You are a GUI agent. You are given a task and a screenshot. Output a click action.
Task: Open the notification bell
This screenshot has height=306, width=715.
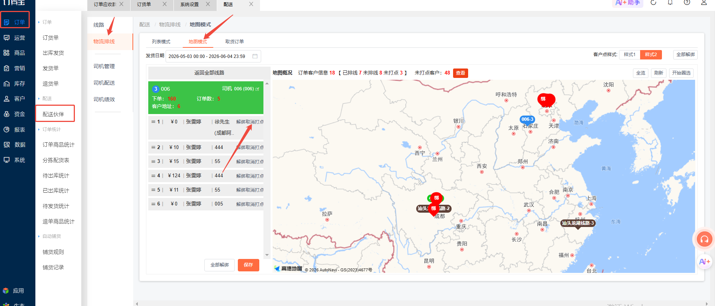670,3
